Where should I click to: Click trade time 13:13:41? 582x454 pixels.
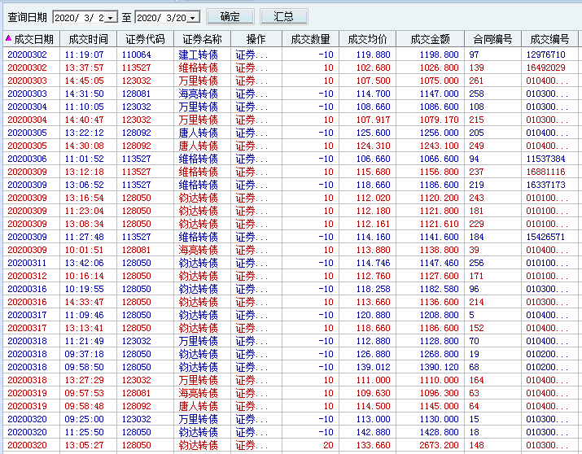point(84,328)
